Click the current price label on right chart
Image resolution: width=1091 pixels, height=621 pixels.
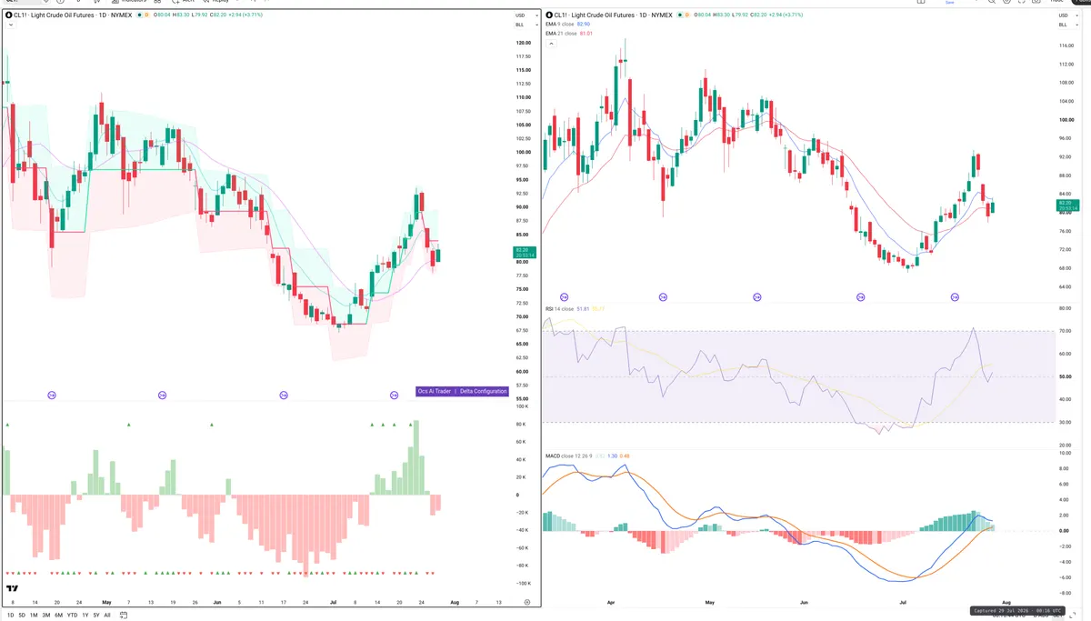point(1066,205)
